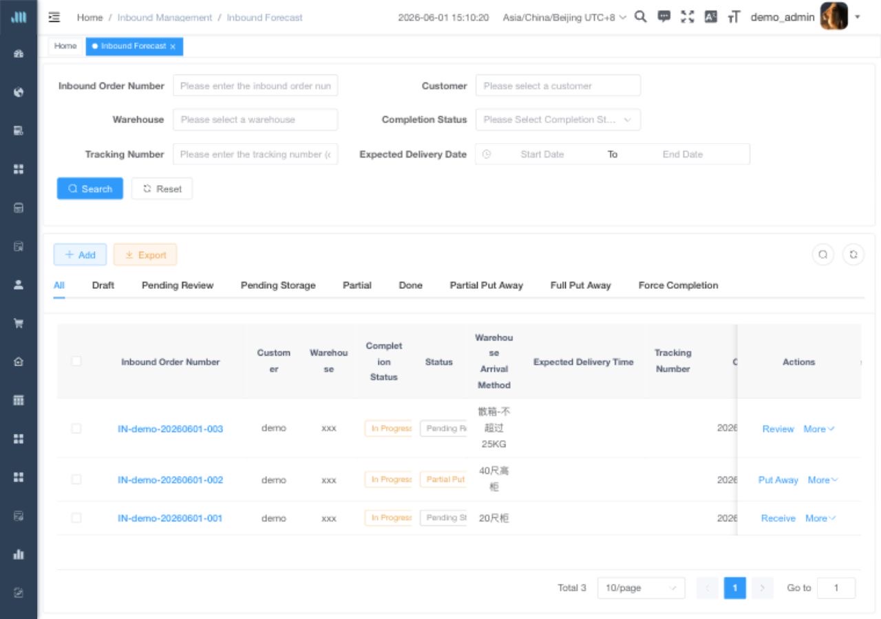Viewport: 881px width, 619px height.
Task: Click the Go to page number box
Action: click(836, 588)
